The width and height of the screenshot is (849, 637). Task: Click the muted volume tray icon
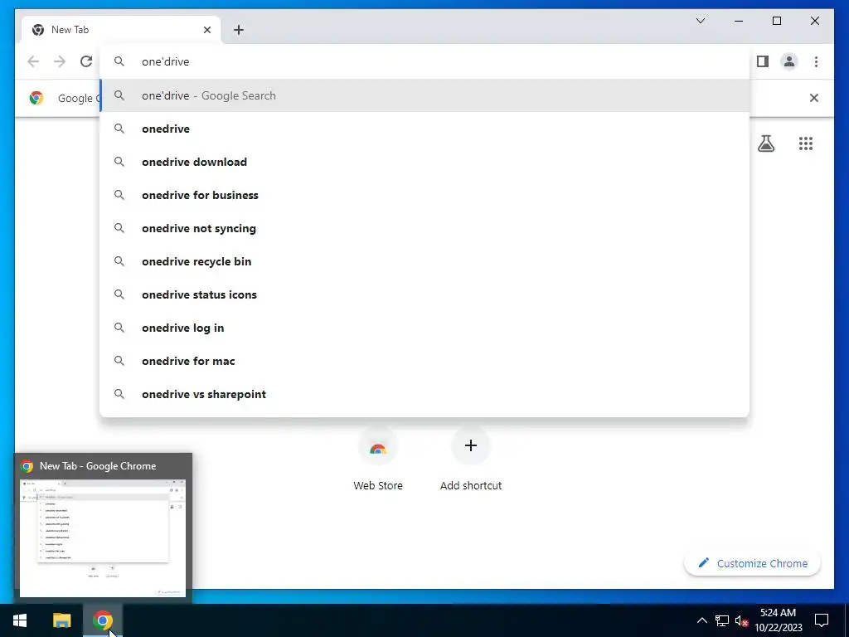[741, 620]
